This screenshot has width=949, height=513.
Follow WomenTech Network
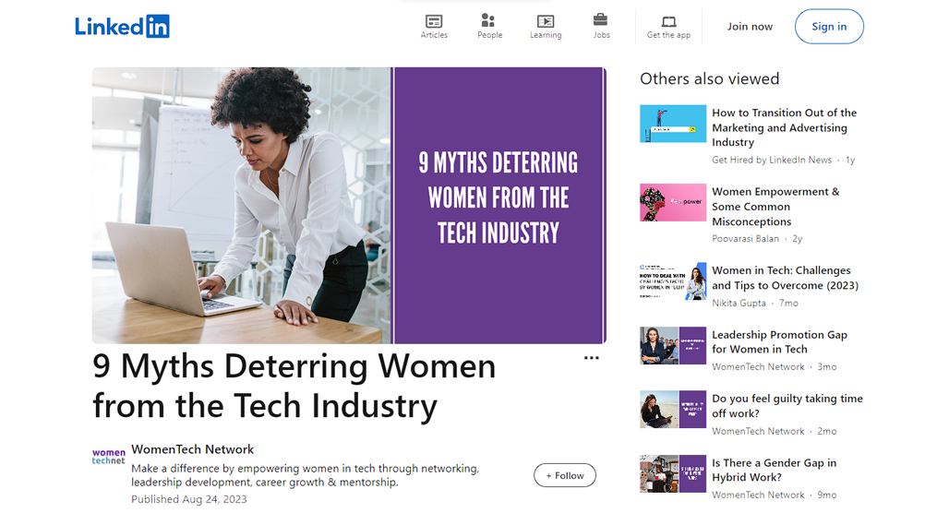pyautogui.click(x=565, y=475)
